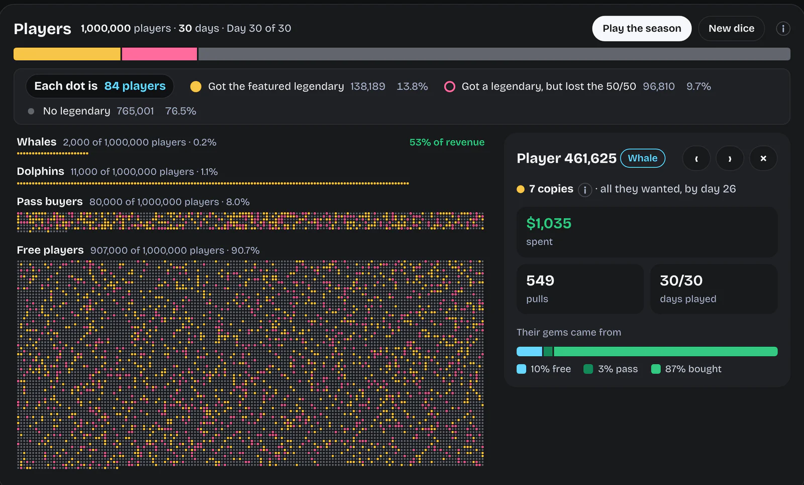Go to the next player
This screenshot has height=485, width=804.
tap(730, 159)
